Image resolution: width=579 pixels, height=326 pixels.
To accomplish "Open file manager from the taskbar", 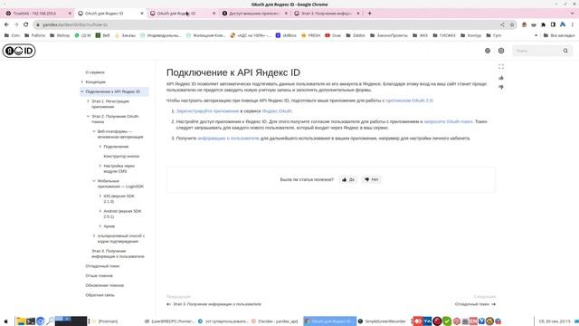I will point(21,321).
